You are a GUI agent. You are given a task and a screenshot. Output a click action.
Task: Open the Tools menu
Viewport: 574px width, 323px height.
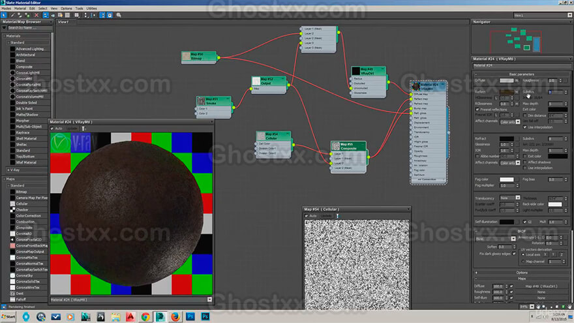79,8
